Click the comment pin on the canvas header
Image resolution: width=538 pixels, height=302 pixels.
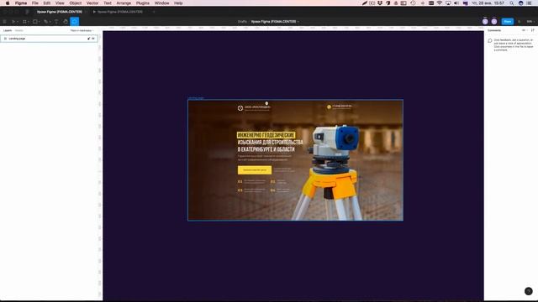(x=266, y=103)
